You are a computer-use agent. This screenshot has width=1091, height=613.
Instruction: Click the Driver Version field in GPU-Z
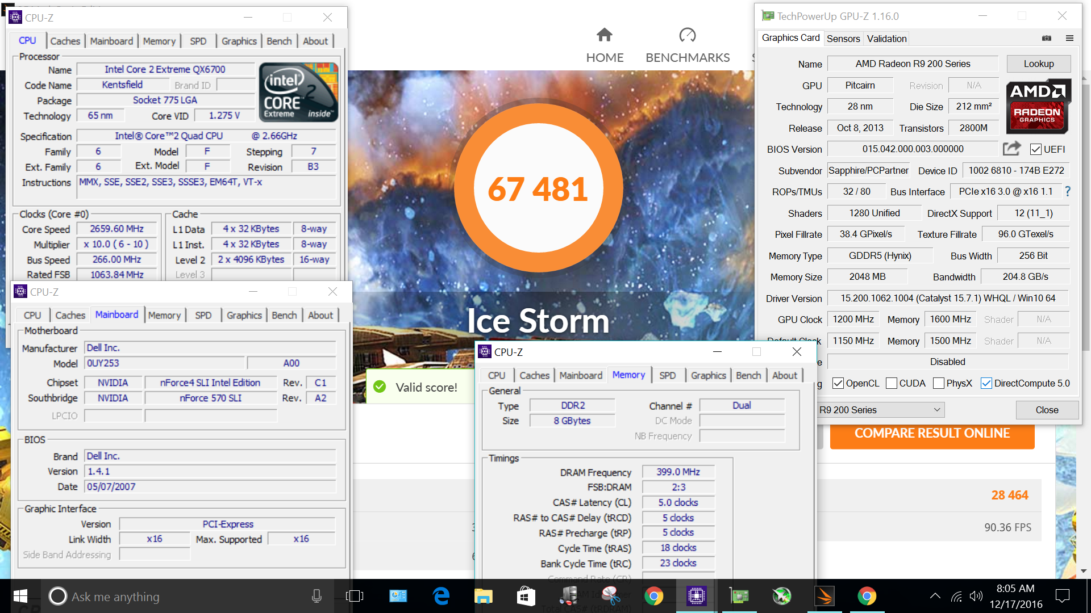point(948,298)
